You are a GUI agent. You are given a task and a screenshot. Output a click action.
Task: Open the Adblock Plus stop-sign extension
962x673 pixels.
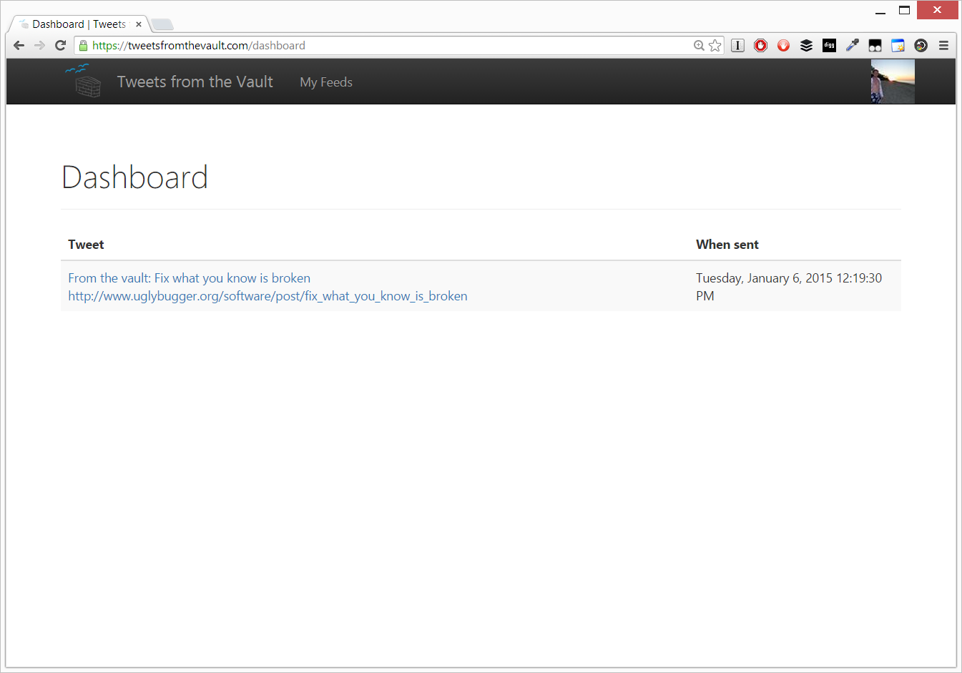pos(760,46)
